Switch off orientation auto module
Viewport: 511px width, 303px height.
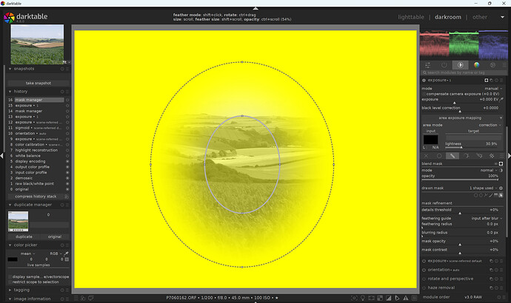point(424,270)
